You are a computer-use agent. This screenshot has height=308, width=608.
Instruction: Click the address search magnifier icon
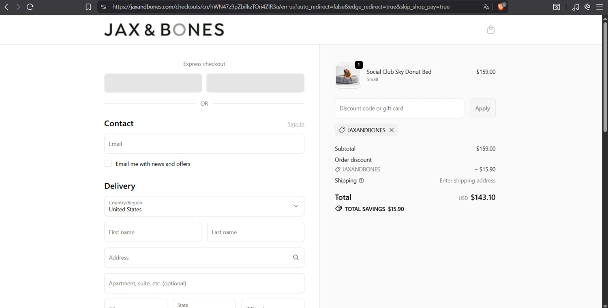coord(296,257)
